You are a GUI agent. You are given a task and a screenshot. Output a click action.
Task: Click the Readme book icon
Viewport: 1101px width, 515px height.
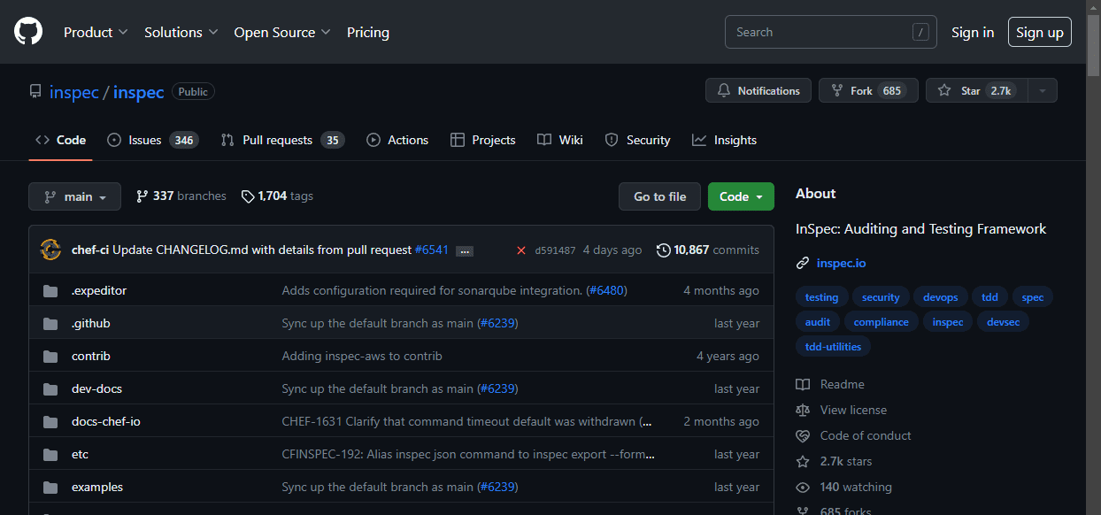pos(803,384)
